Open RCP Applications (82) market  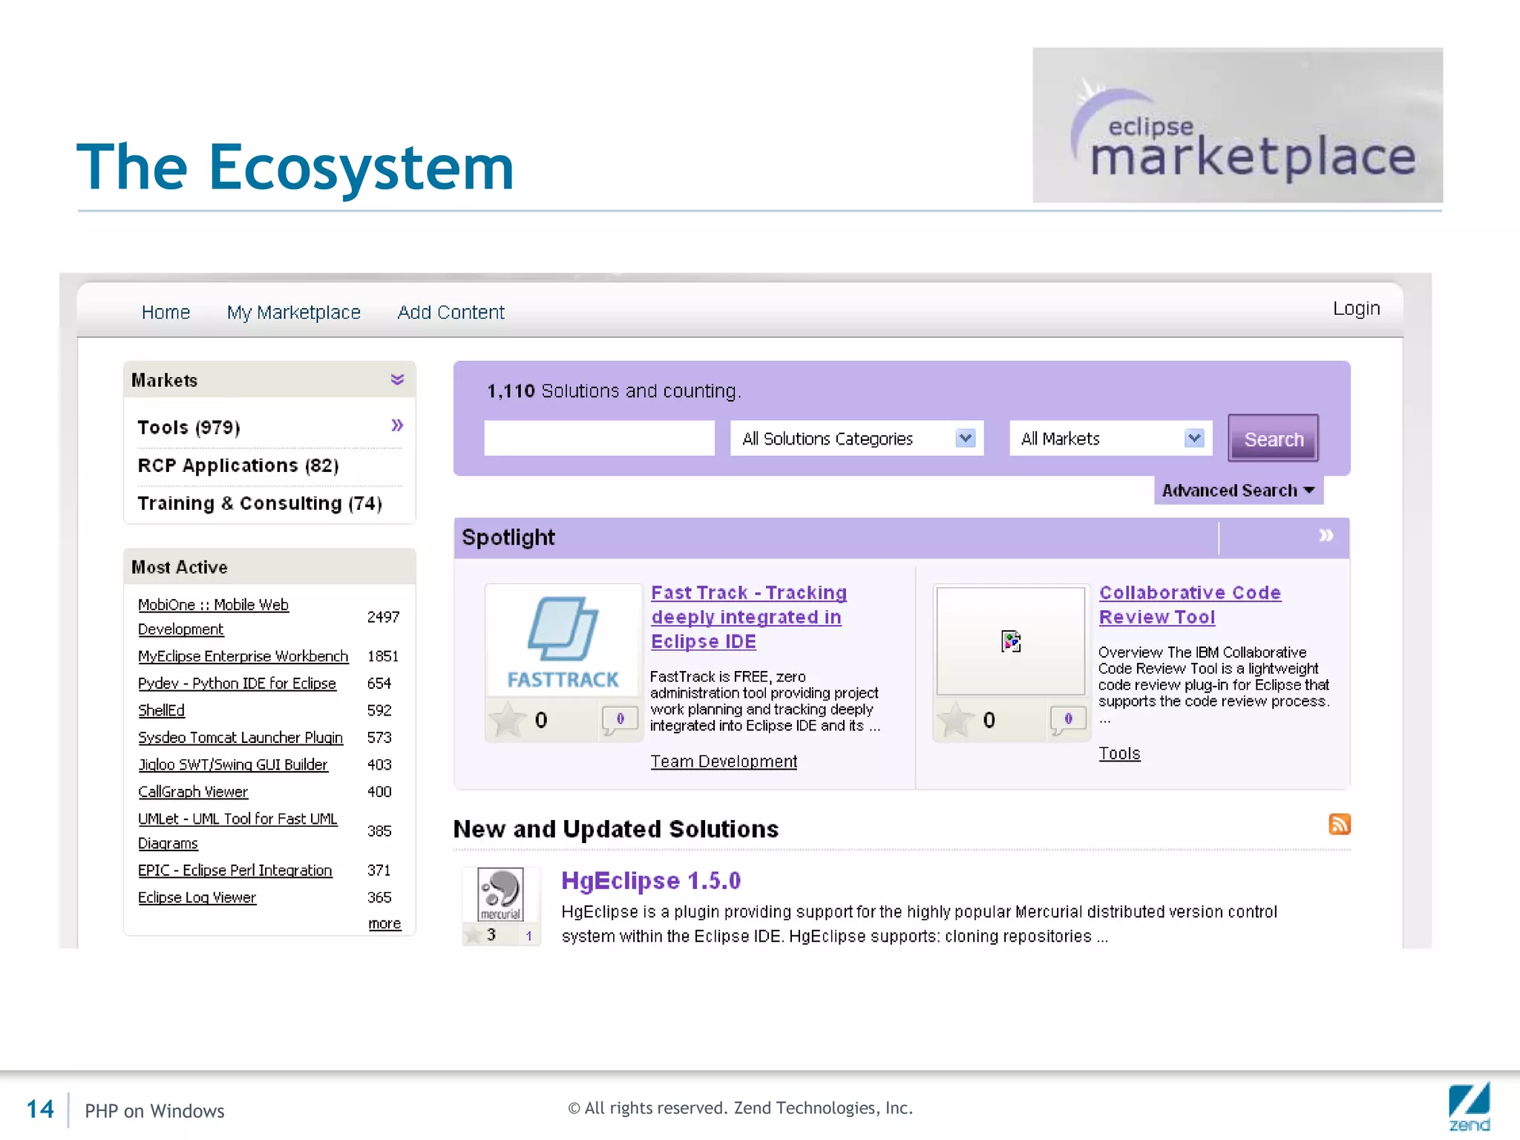click(x=238, y=465)
